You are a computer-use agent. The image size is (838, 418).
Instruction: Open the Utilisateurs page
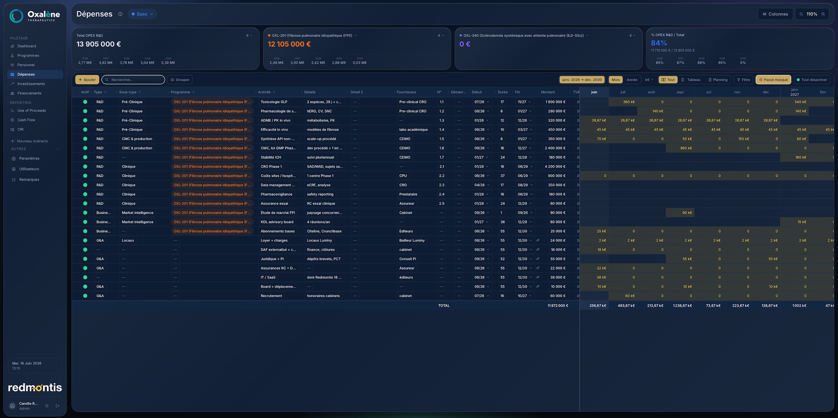click(29, 169)
